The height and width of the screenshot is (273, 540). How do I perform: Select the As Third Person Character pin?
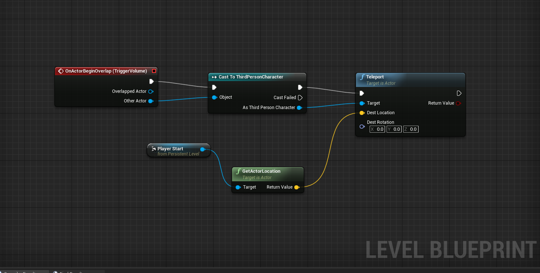point(300,108)
